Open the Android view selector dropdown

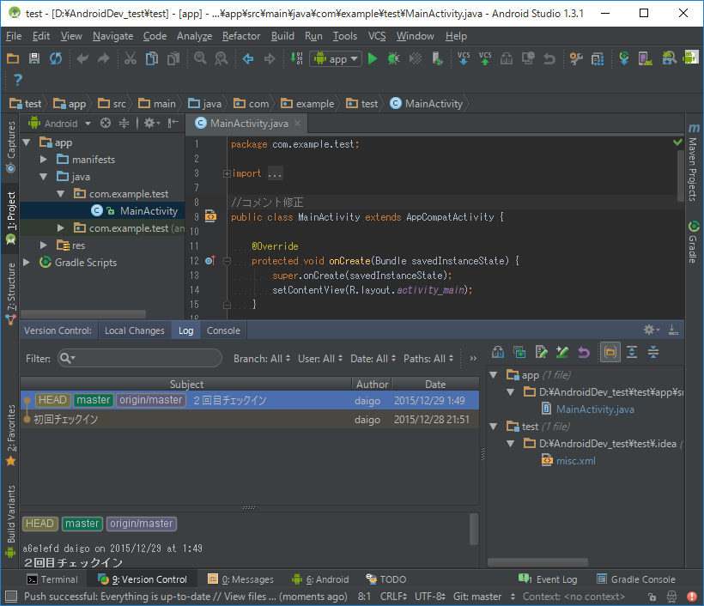pyautogui.click(x=60, y=123)
